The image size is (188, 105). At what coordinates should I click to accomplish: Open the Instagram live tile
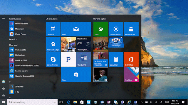pyautogui.click(x=101, y=60)
